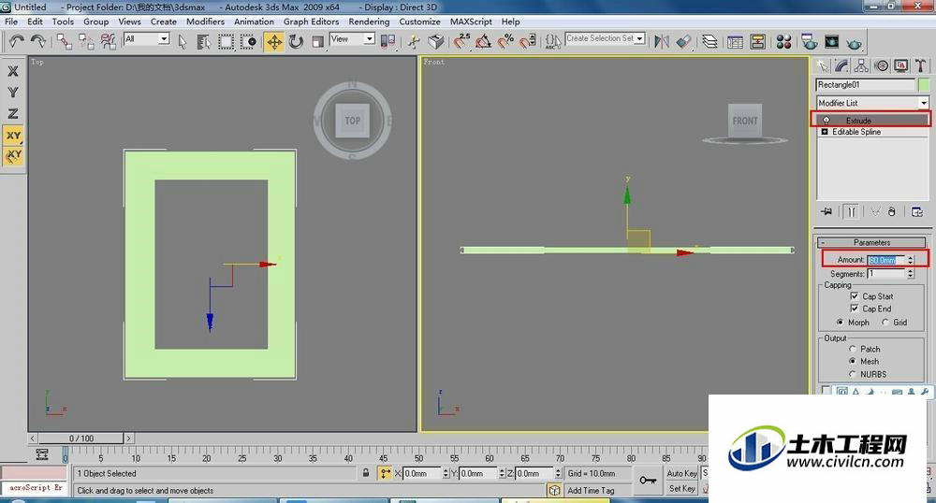Restrict to XY plane button
The image size is (936, 503).
tap(12, 136)
